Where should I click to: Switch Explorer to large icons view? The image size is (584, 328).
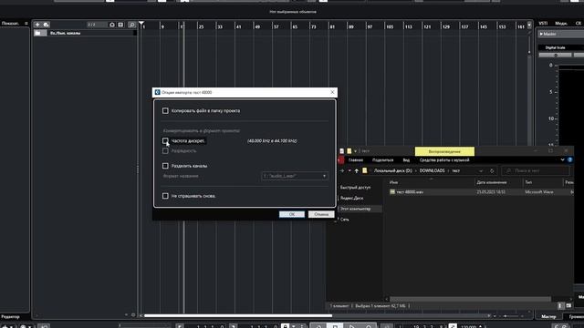click(x=568, y=306)
